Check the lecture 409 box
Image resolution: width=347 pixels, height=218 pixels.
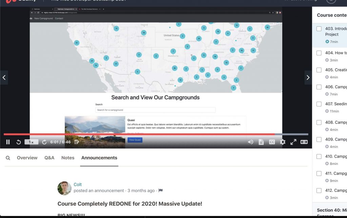tap(319, 140)
